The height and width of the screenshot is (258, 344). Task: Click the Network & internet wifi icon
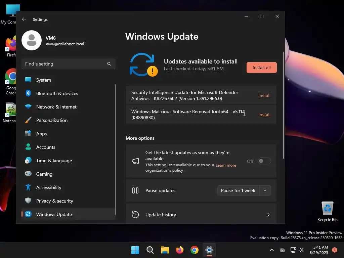pos(28,106)
